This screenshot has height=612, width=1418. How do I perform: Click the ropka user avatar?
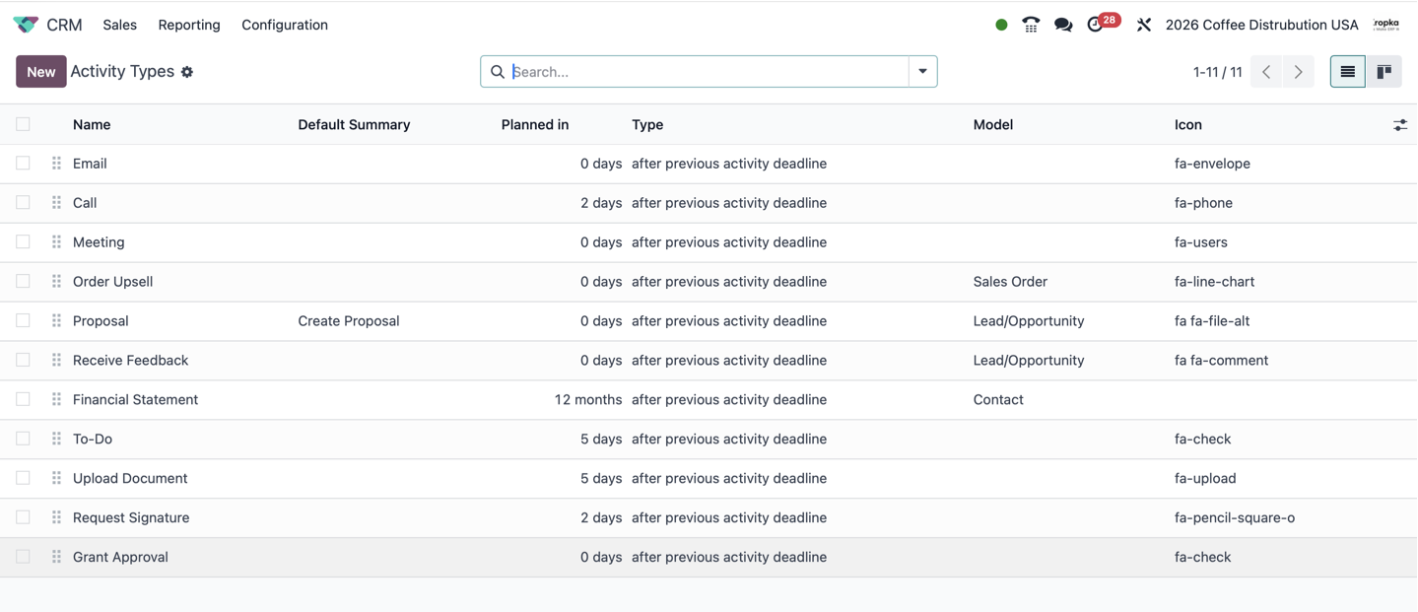point(1385,25)
